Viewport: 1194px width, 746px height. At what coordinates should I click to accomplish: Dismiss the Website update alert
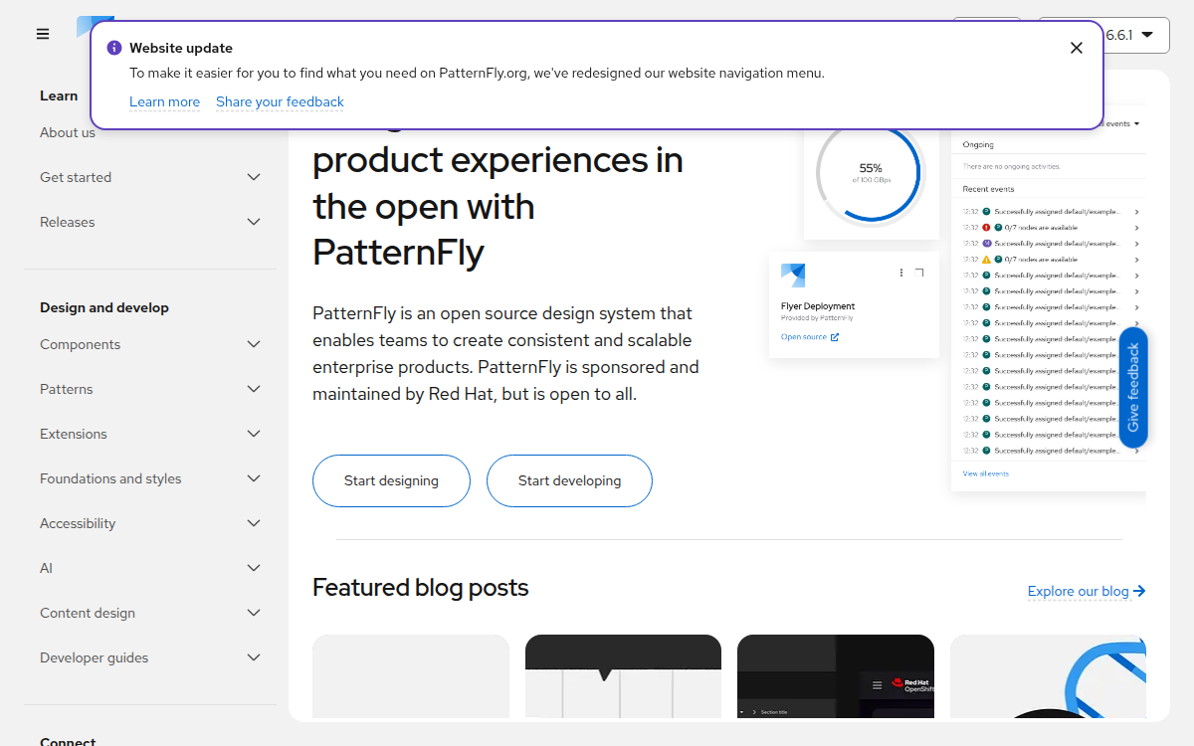1077,48
